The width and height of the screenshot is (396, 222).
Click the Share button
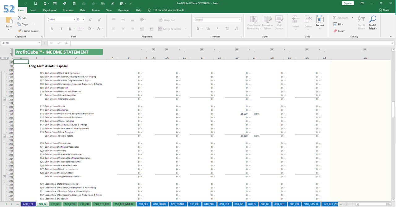click(x=384, y=10)
